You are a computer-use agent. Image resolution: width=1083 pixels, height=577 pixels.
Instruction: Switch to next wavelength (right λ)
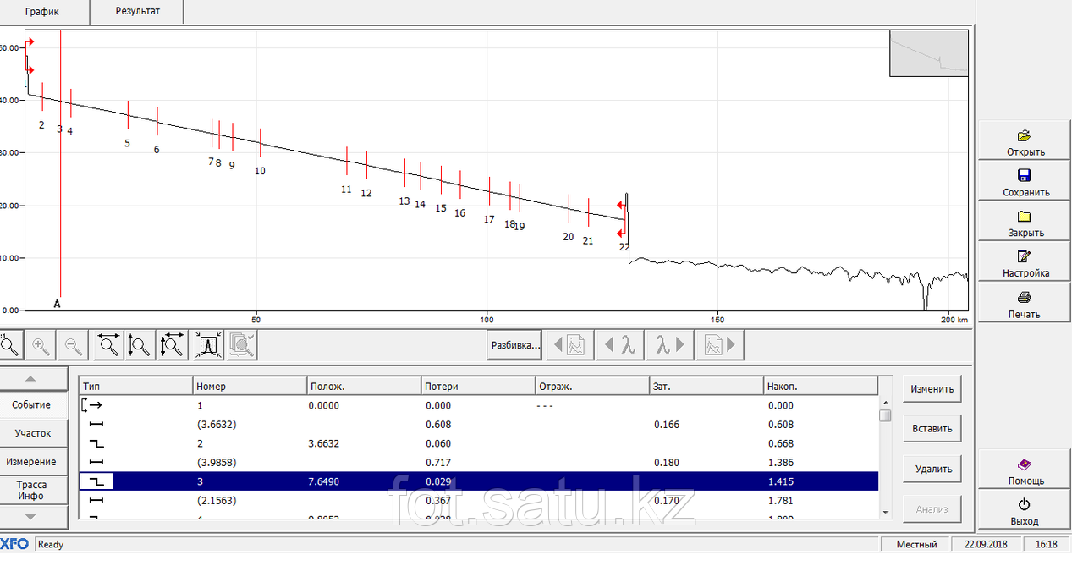[x=670, y=345]
